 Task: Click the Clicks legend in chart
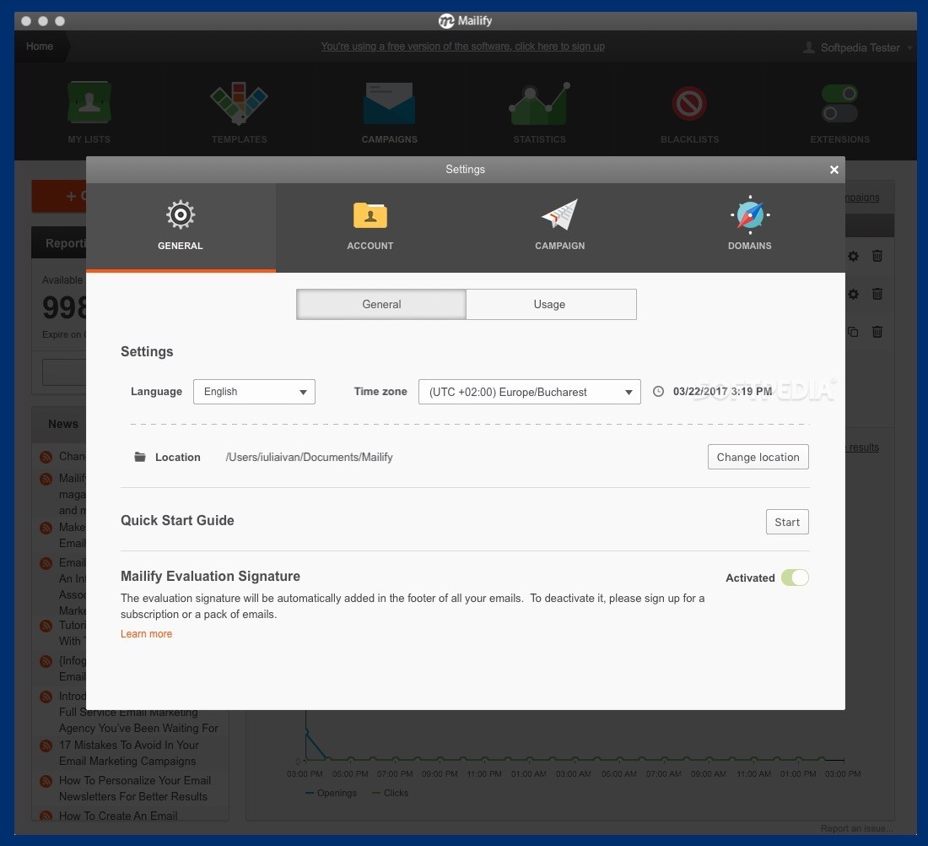(390, 793)
